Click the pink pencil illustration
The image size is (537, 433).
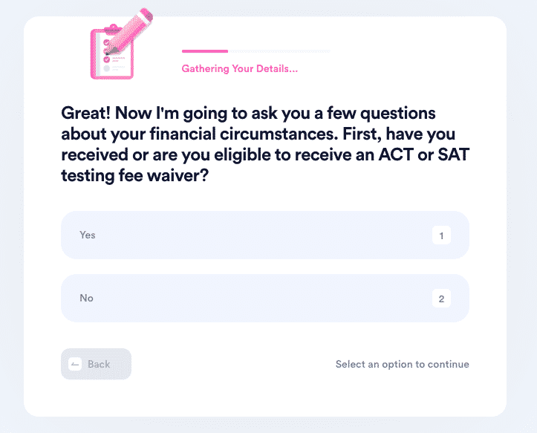click(129, 31)
